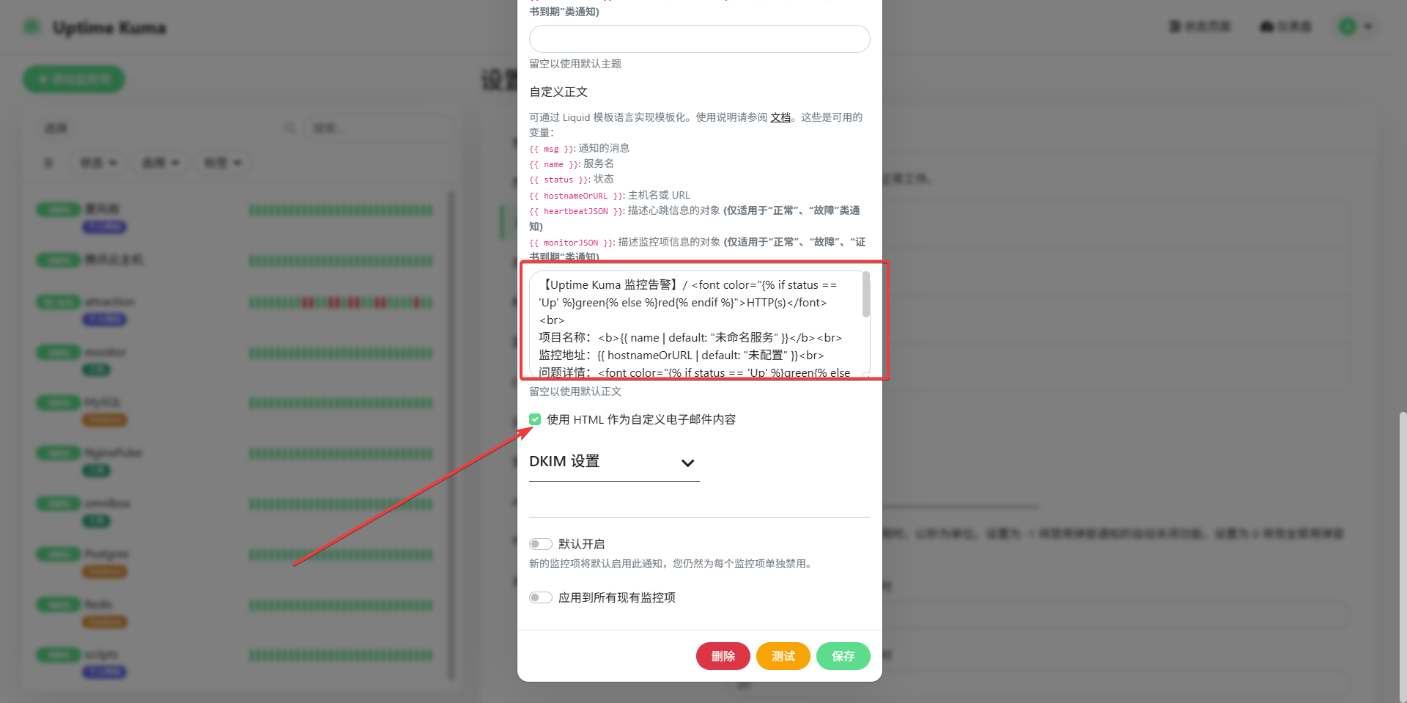The height and width of the screenshot is (703, 1407).
Task: Click the '留空以使用默认正文' hint text
Action: tap(575, 391)
